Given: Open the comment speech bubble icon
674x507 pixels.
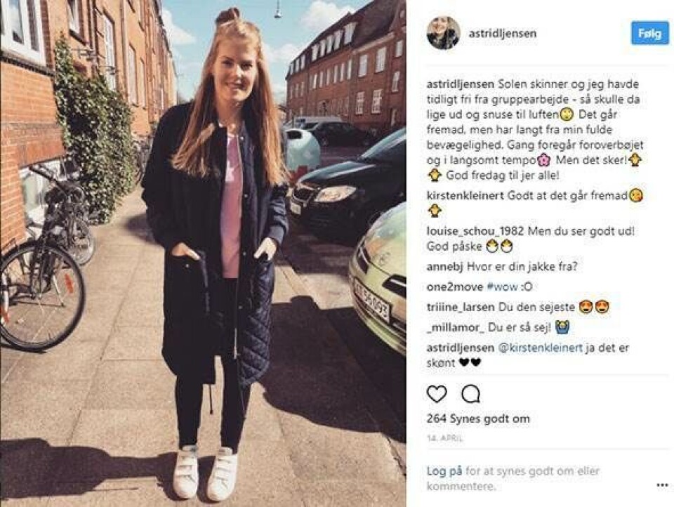Looking at the screenshot, I should point(470,394).
